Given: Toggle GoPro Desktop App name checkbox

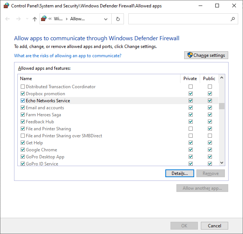Looking at the screenshot, I should (23, 156).
